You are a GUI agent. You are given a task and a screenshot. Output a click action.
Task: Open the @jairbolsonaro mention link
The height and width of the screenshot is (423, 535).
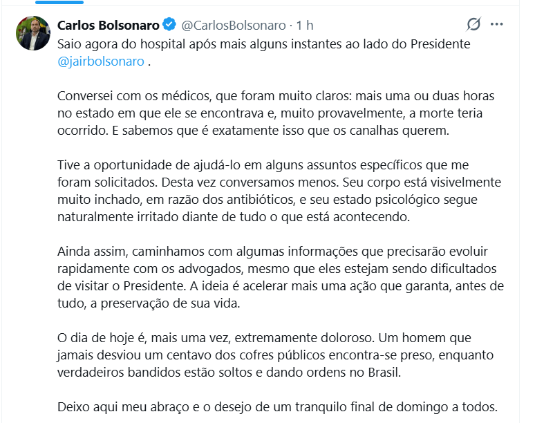point(101,61)
